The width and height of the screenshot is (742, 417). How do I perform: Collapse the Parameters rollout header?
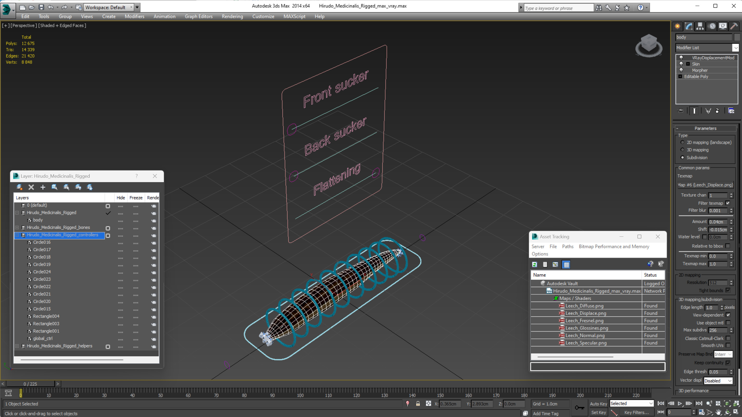[x=705, y=128]
